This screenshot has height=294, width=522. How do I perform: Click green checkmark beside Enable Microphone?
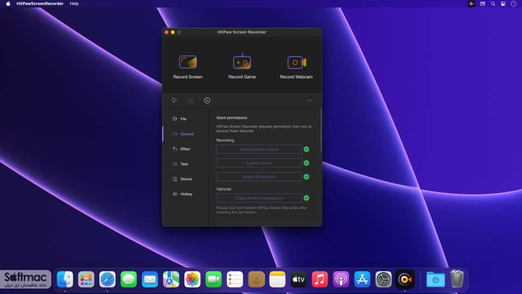click(x=306, y=177)
